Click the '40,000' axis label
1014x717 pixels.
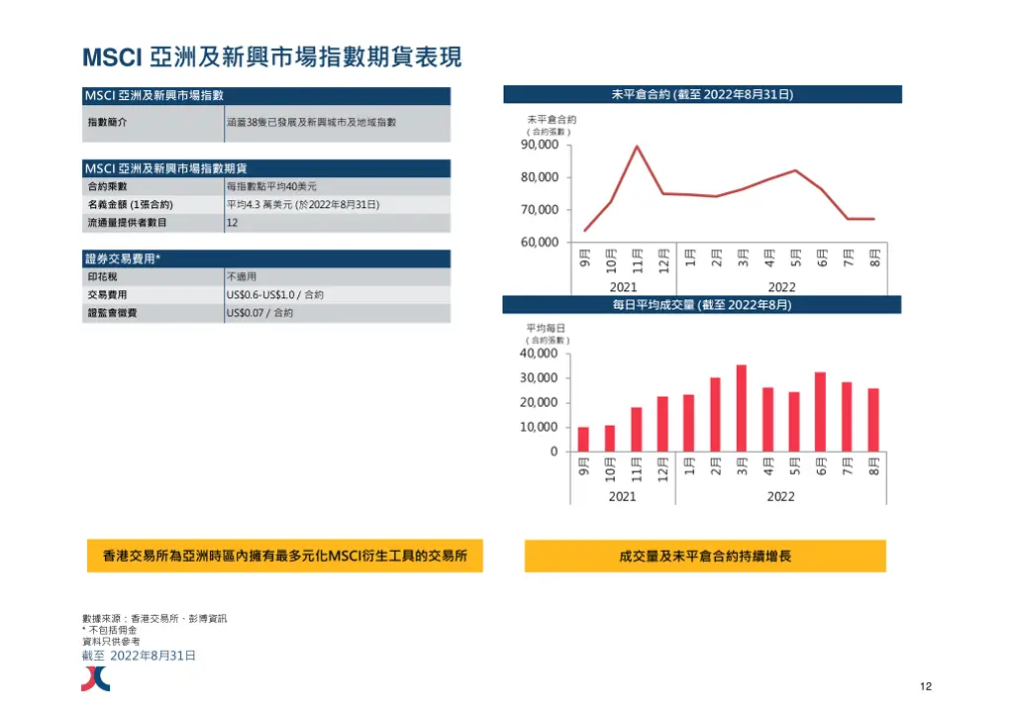(539, 354)
